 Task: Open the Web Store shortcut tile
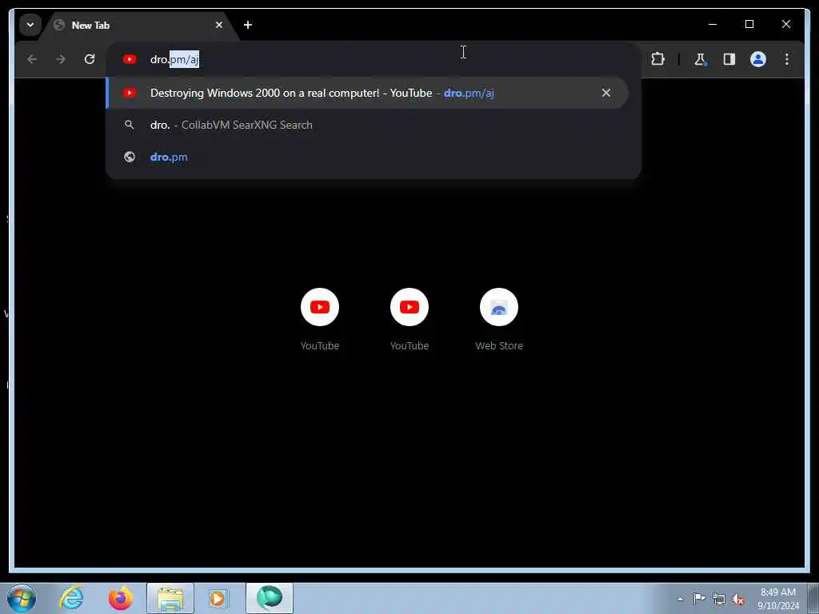pyautogui.click(x=499, y=319)
